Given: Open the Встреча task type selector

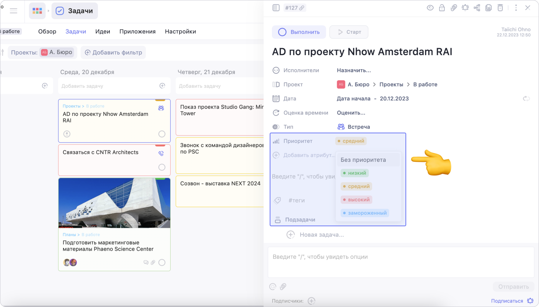Looking at the screenshot, I should 354,127.
